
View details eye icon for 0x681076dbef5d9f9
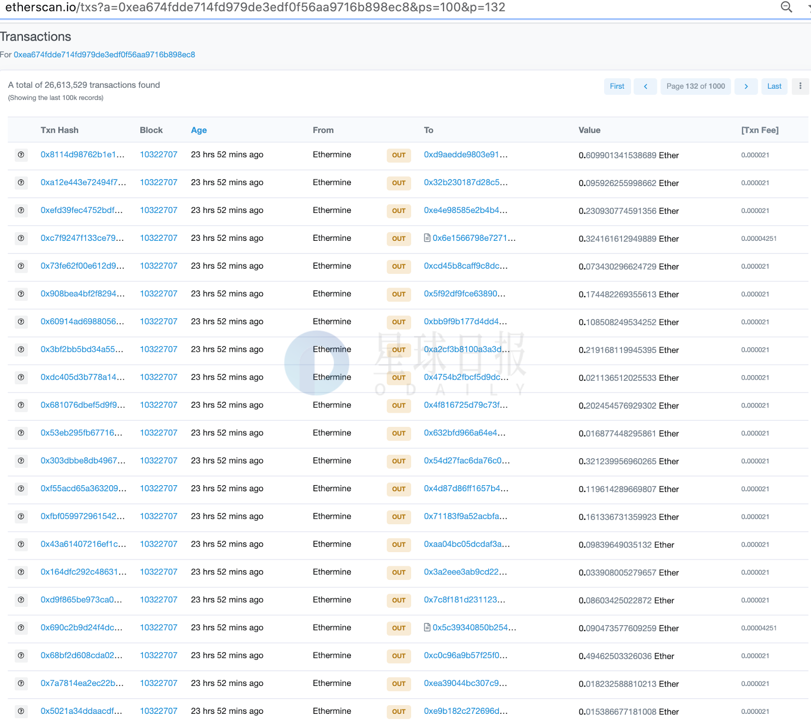tap(21, 406)
